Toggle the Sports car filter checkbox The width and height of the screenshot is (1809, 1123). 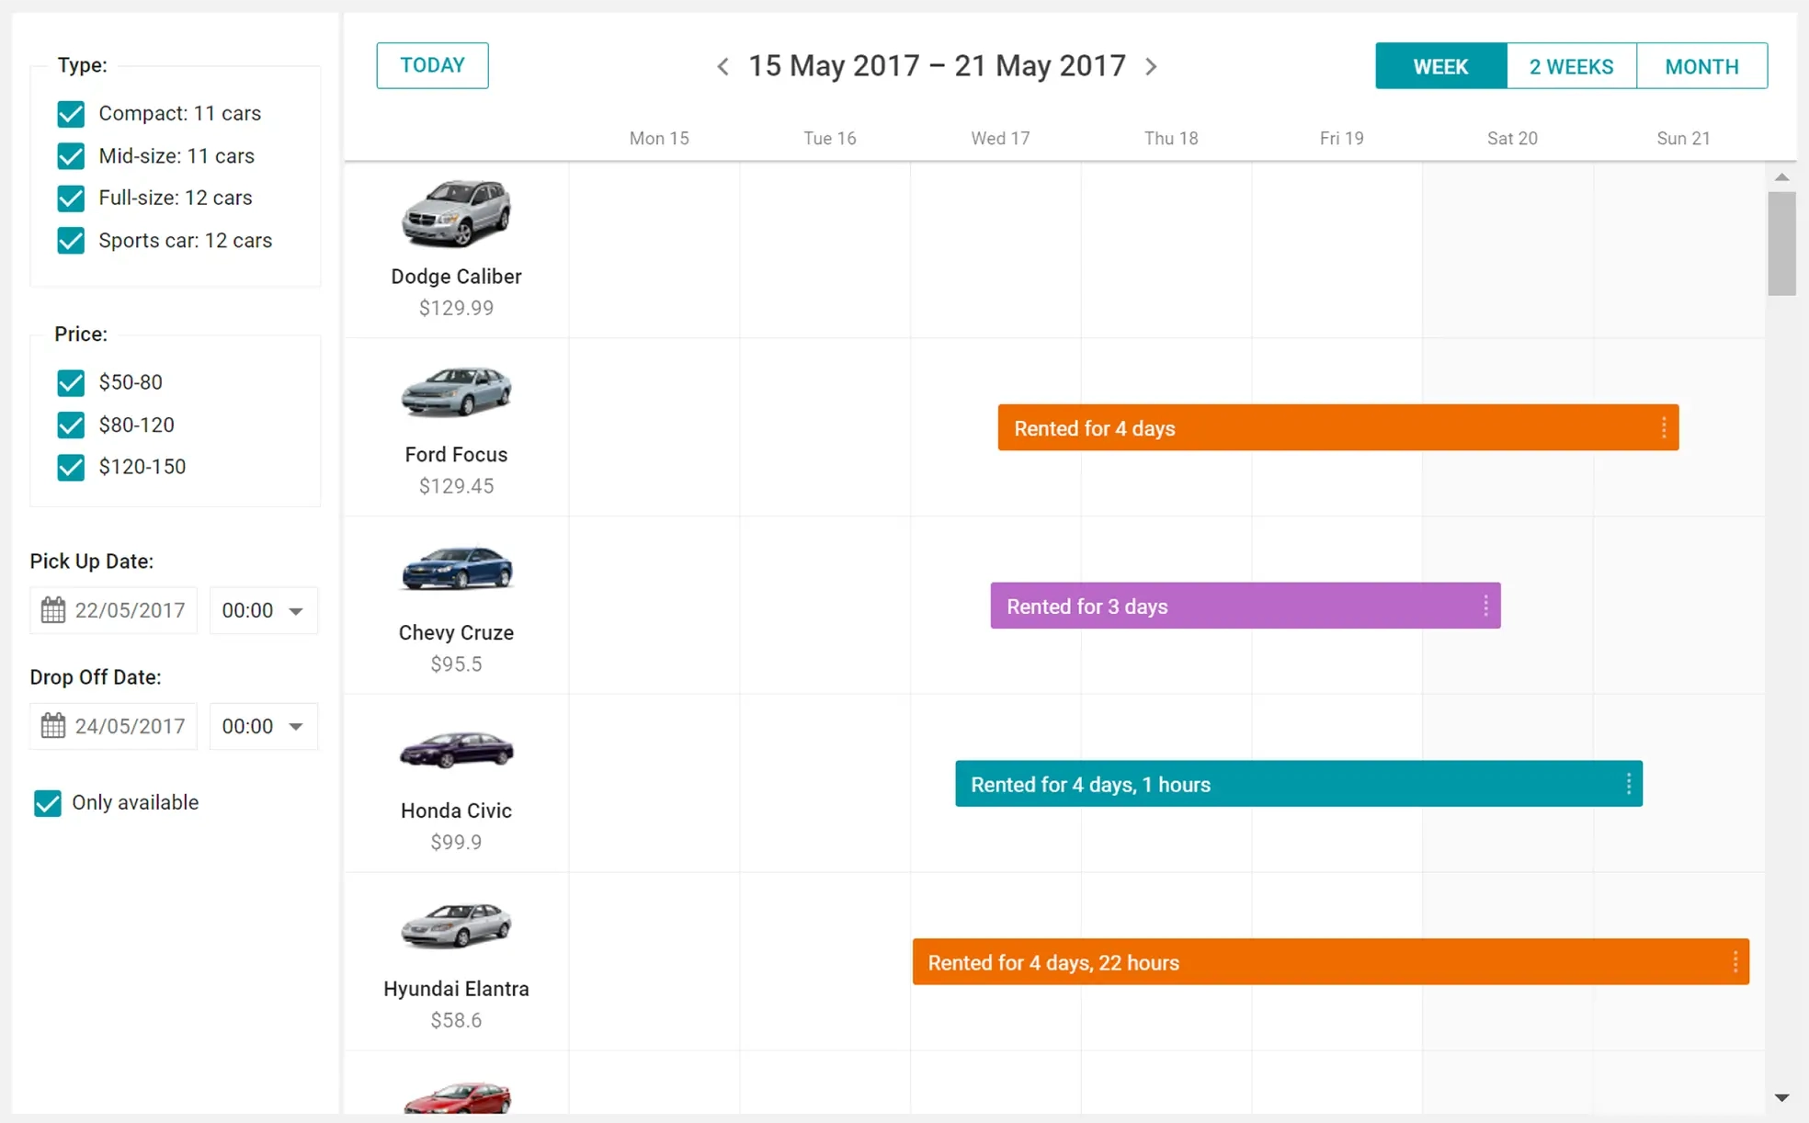click(x=71, y=241)
